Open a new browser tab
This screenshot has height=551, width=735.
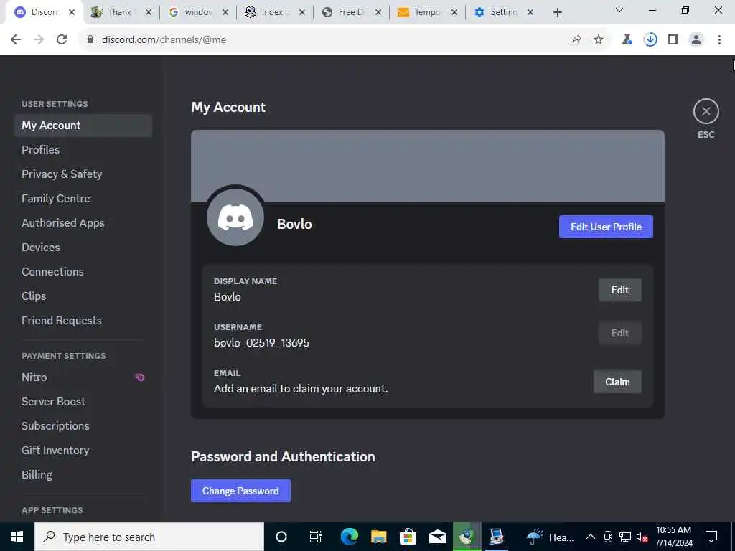pyautogui.click(x=557, y=13)
